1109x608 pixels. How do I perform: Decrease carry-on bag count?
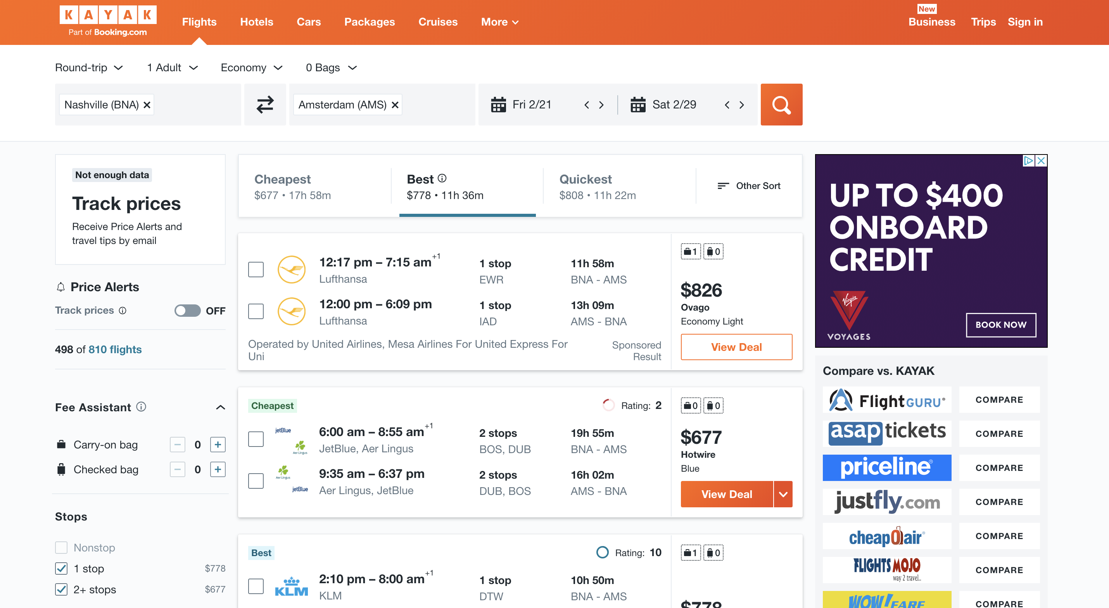pyautogui.click(x=177, y=445)
